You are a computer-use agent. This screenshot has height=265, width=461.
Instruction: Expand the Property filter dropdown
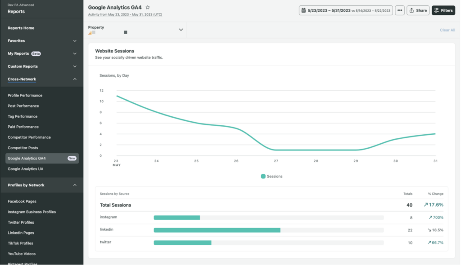(x=181, y=29)
